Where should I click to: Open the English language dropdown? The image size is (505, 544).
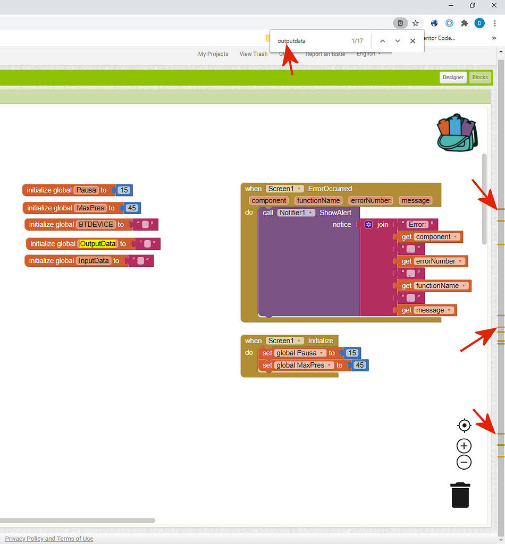click(367, 54)
